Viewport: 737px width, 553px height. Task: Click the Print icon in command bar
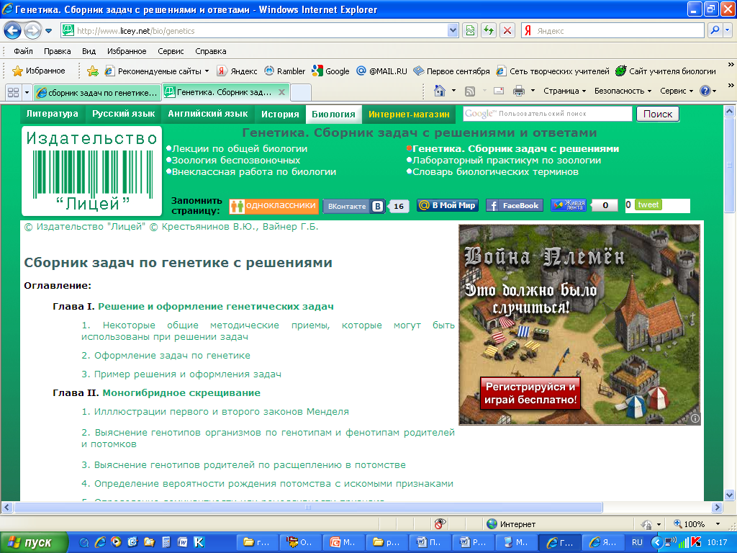(519, 91)
